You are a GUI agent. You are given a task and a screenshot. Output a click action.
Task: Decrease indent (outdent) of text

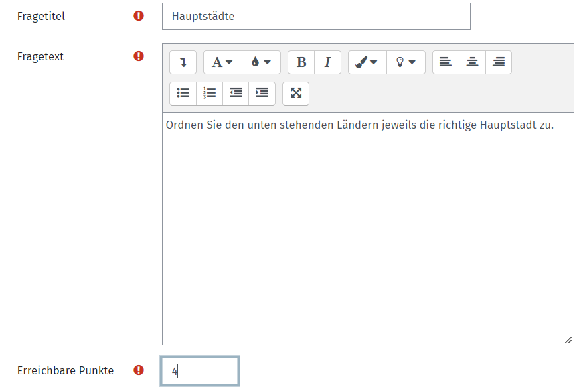click(236, 94)
